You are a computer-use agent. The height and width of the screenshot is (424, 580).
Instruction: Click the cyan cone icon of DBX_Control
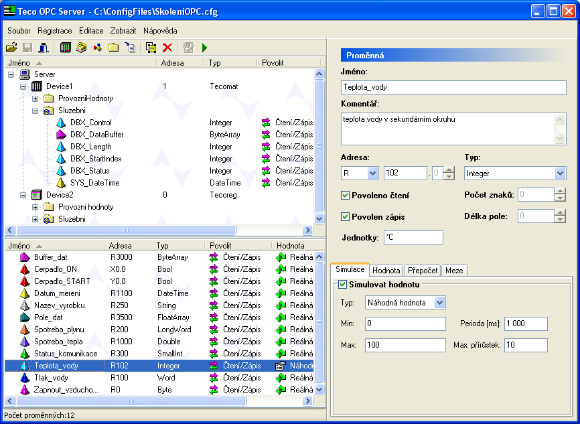[x=61, y=123]
